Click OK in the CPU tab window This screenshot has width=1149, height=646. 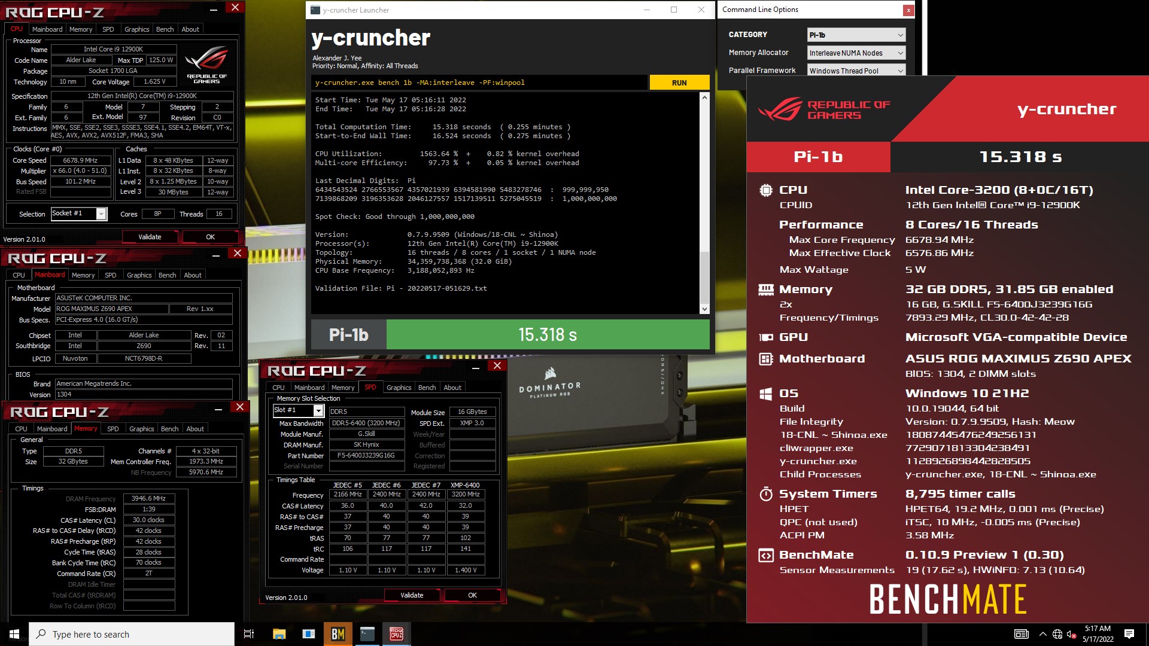coord(210,237)
